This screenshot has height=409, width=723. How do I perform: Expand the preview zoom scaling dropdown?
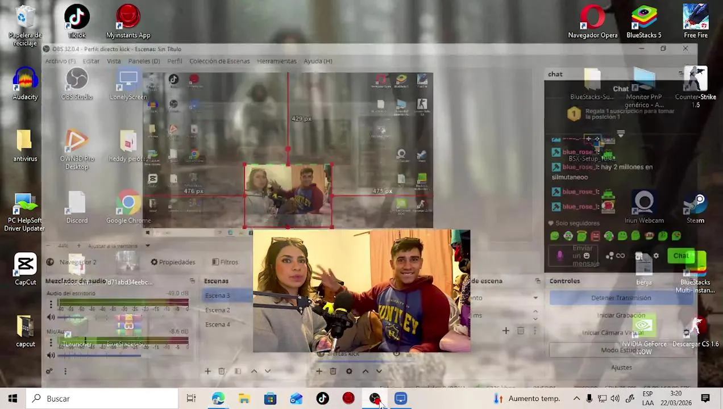point(147,246)
